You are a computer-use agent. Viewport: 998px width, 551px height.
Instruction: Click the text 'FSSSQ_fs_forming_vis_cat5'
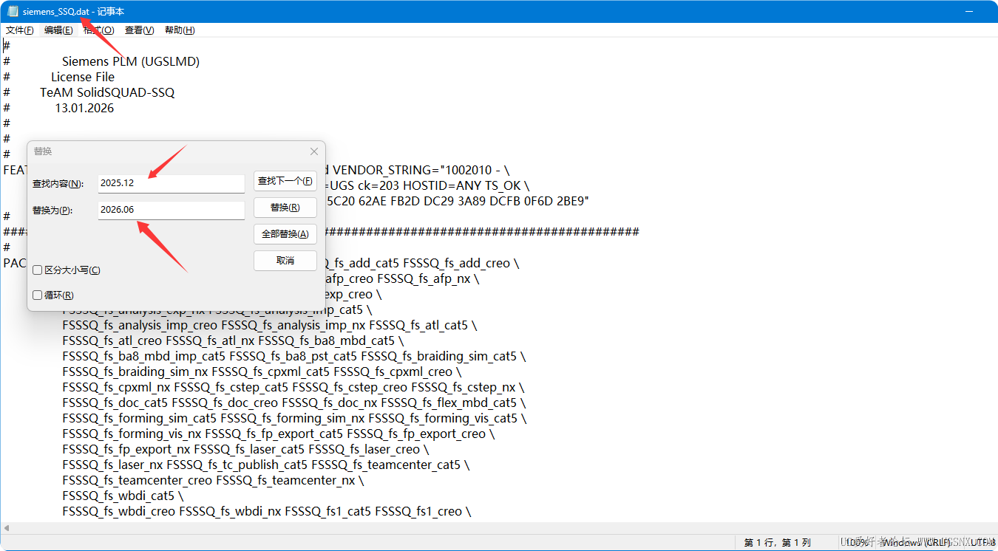point(443,418)
